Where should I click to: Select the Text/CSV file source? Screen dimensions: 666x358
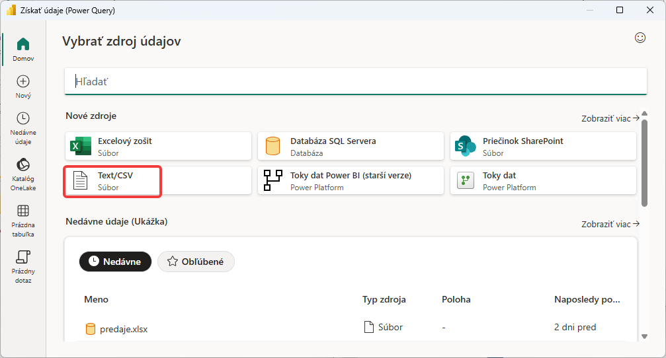pyautogui.click(x=158, y=181)
